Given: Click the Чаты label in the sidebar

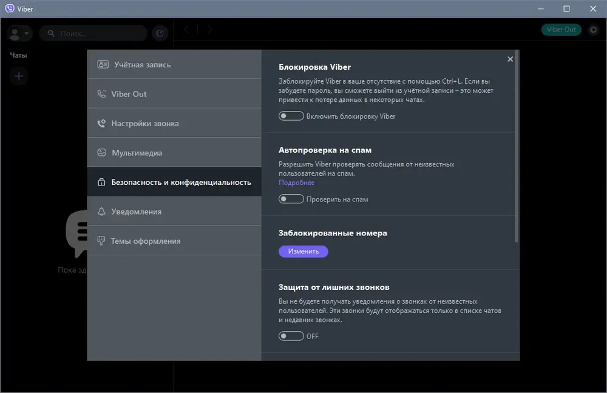Looking at the screenshot, I should [18, 55].
